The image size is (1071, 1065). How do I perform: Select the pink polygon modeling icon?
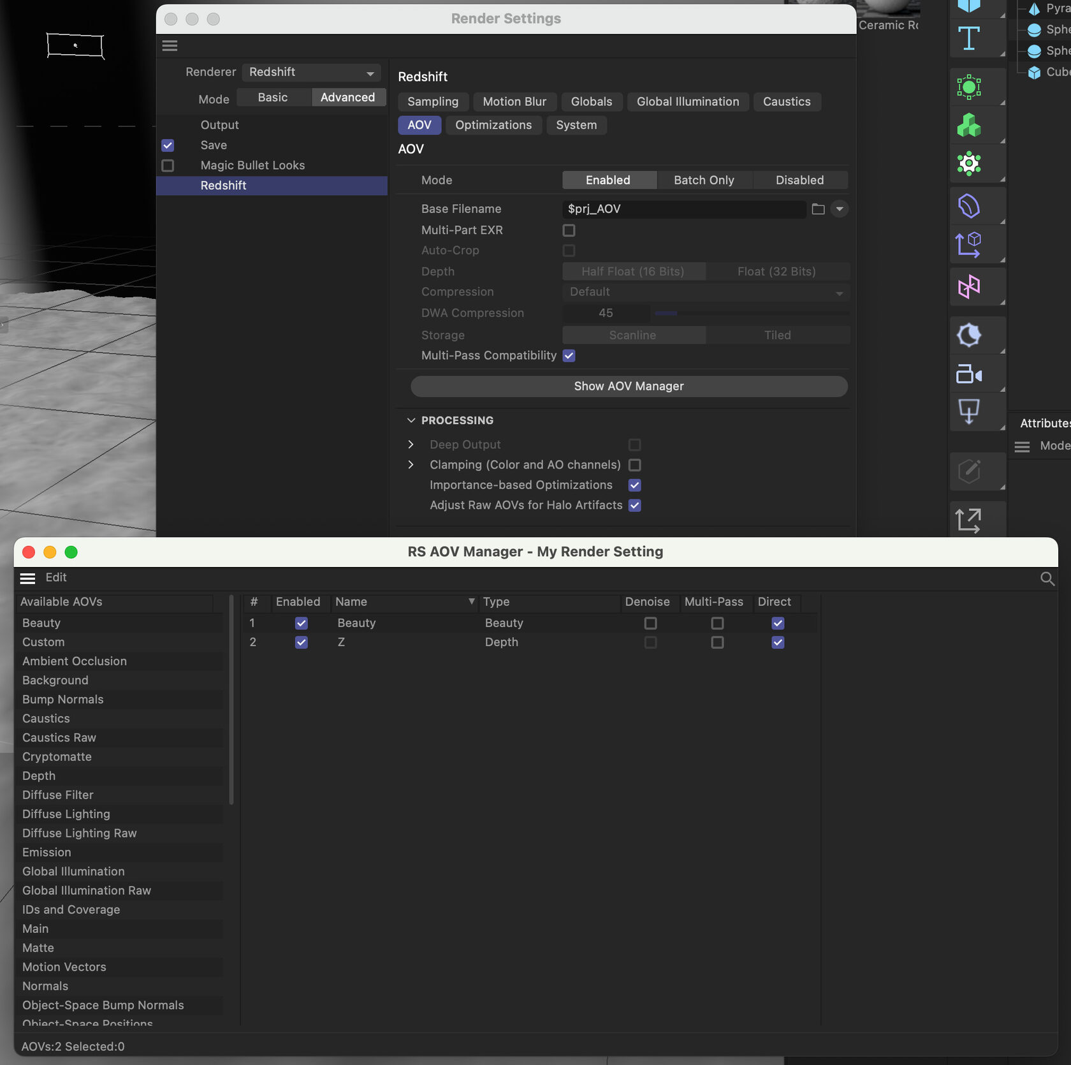[x=968, y=287]
